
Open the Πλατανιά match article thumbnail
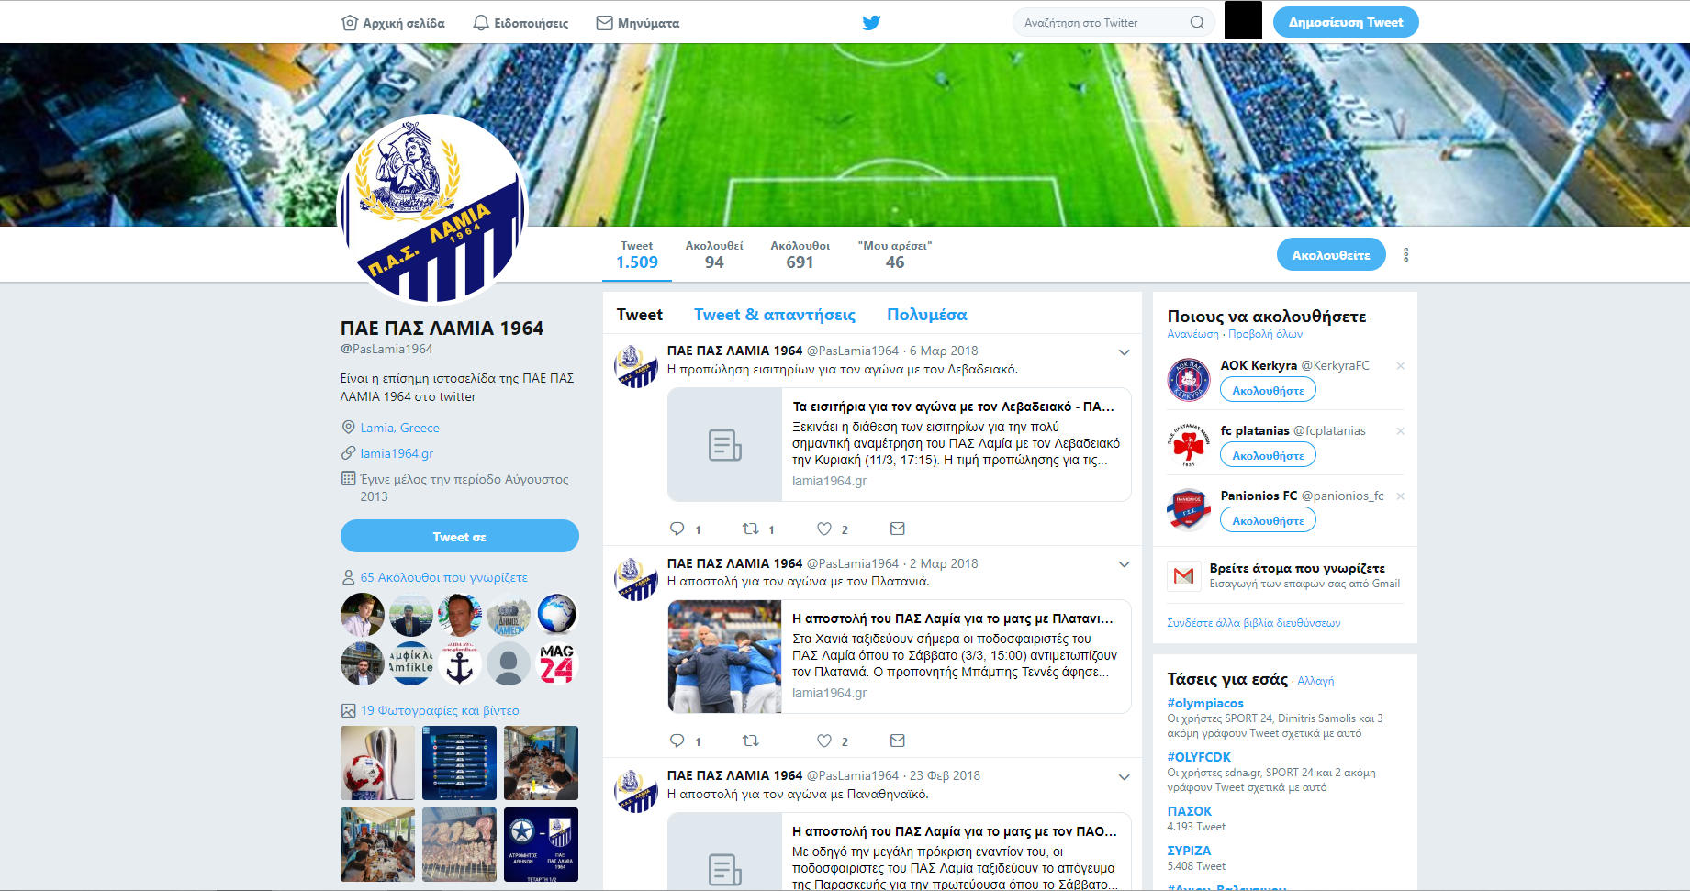[724, 657]
